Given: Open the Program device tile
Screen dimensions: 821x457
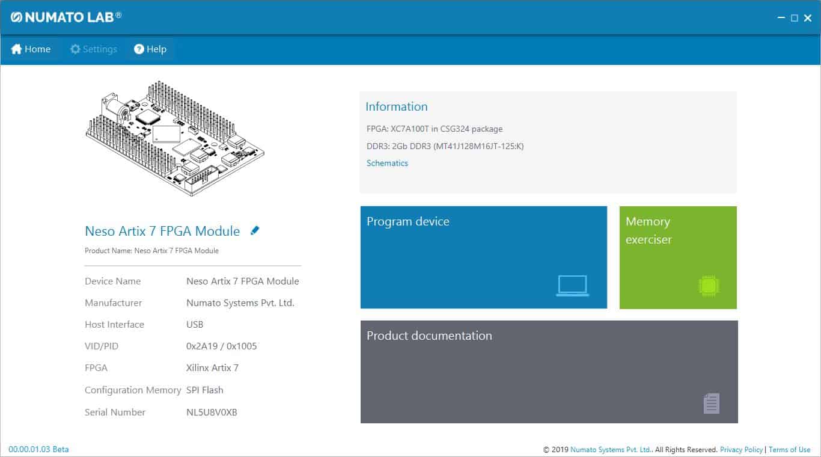Looking at the screenshot, I should (x=483, y=257).
